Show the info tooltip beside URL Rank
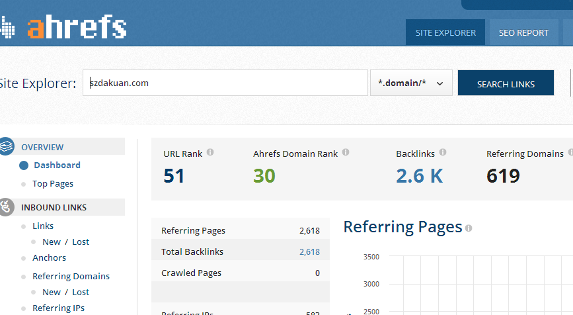The image size is (573, 315). 210,152
